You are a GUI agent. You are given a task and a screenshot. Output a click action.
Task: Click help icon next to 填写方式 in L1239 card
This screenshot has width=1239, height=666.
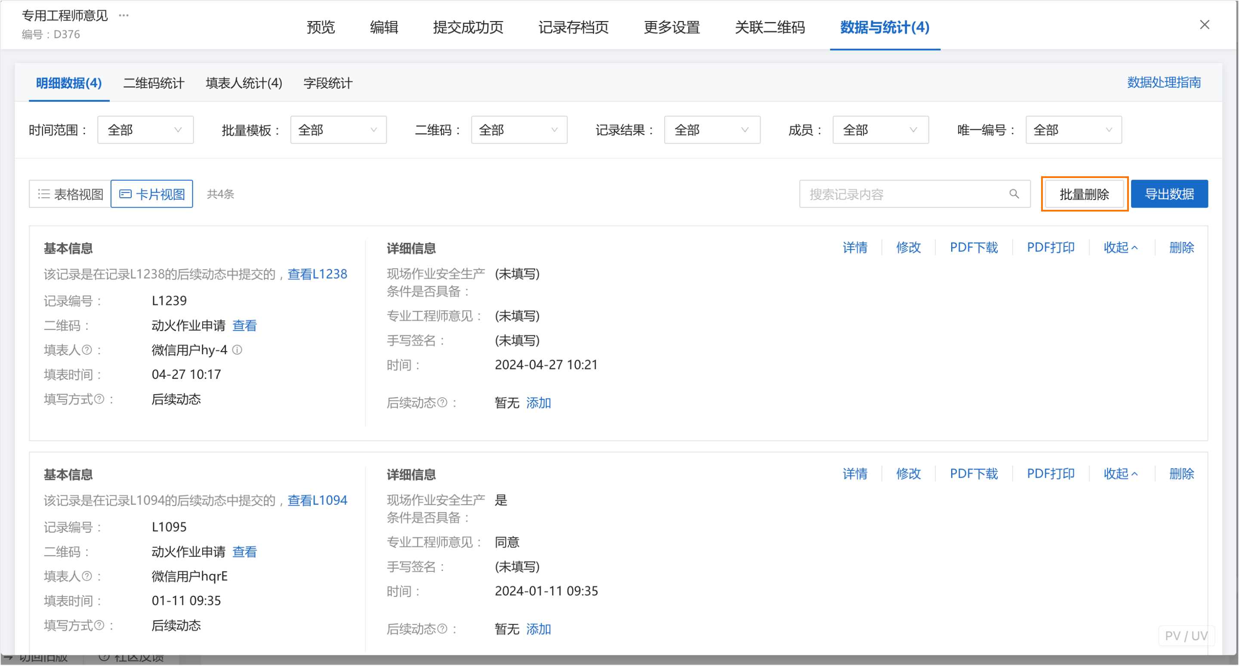point(99,399)
